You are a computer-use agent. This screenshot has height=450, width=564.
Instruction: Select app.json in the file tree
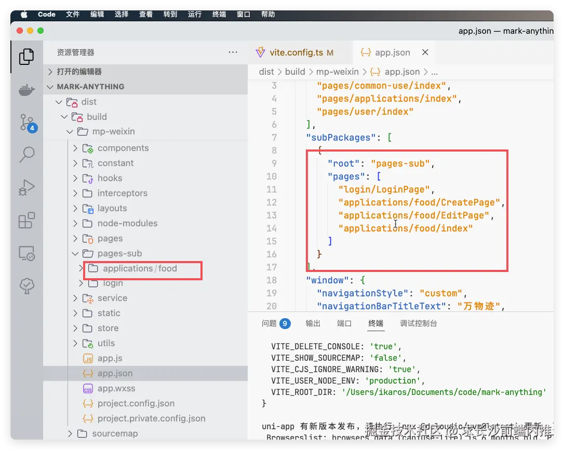[x=145, y=373]
